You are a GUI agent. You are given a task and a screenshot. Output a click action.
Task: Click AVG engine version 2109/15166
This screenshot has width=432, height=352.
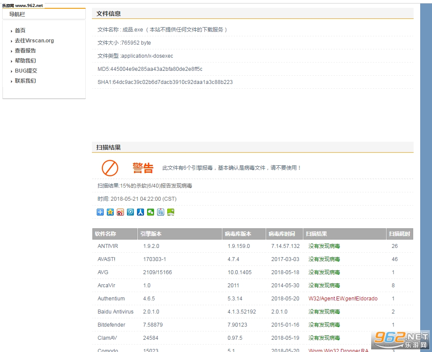point(157,272)
